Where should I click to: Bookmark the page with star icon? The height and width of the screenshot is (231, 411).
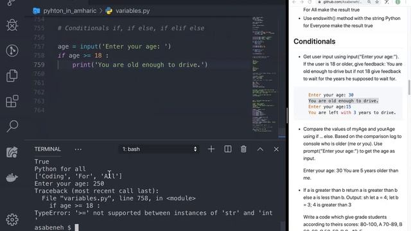pos(377,2)
